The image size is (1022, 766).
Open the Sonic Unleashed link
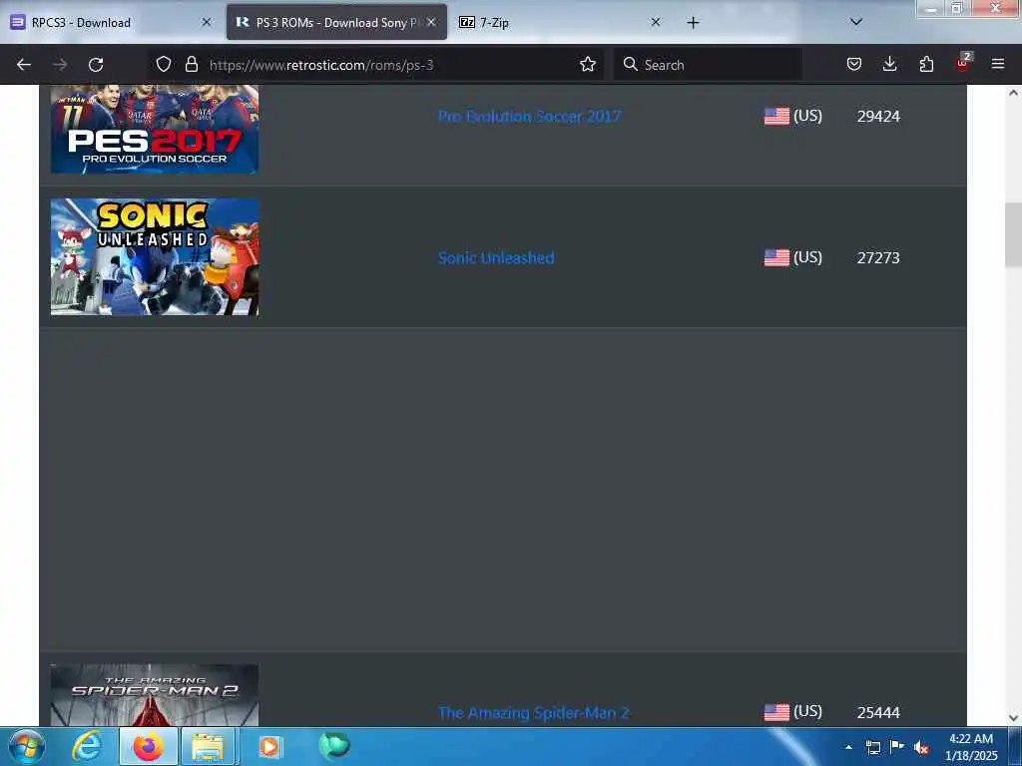[496, 258]
